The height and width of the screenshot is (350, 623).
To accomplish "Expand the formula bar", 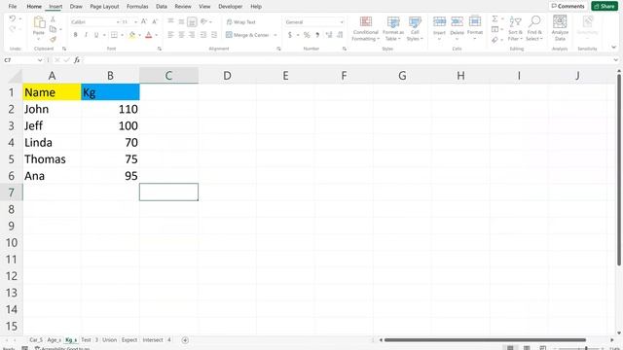I will [616, 60].
